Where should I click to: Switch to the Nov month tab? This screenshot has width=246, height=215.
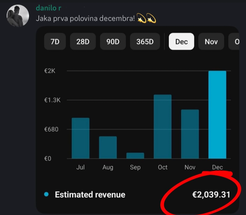(x=211, y=41)
